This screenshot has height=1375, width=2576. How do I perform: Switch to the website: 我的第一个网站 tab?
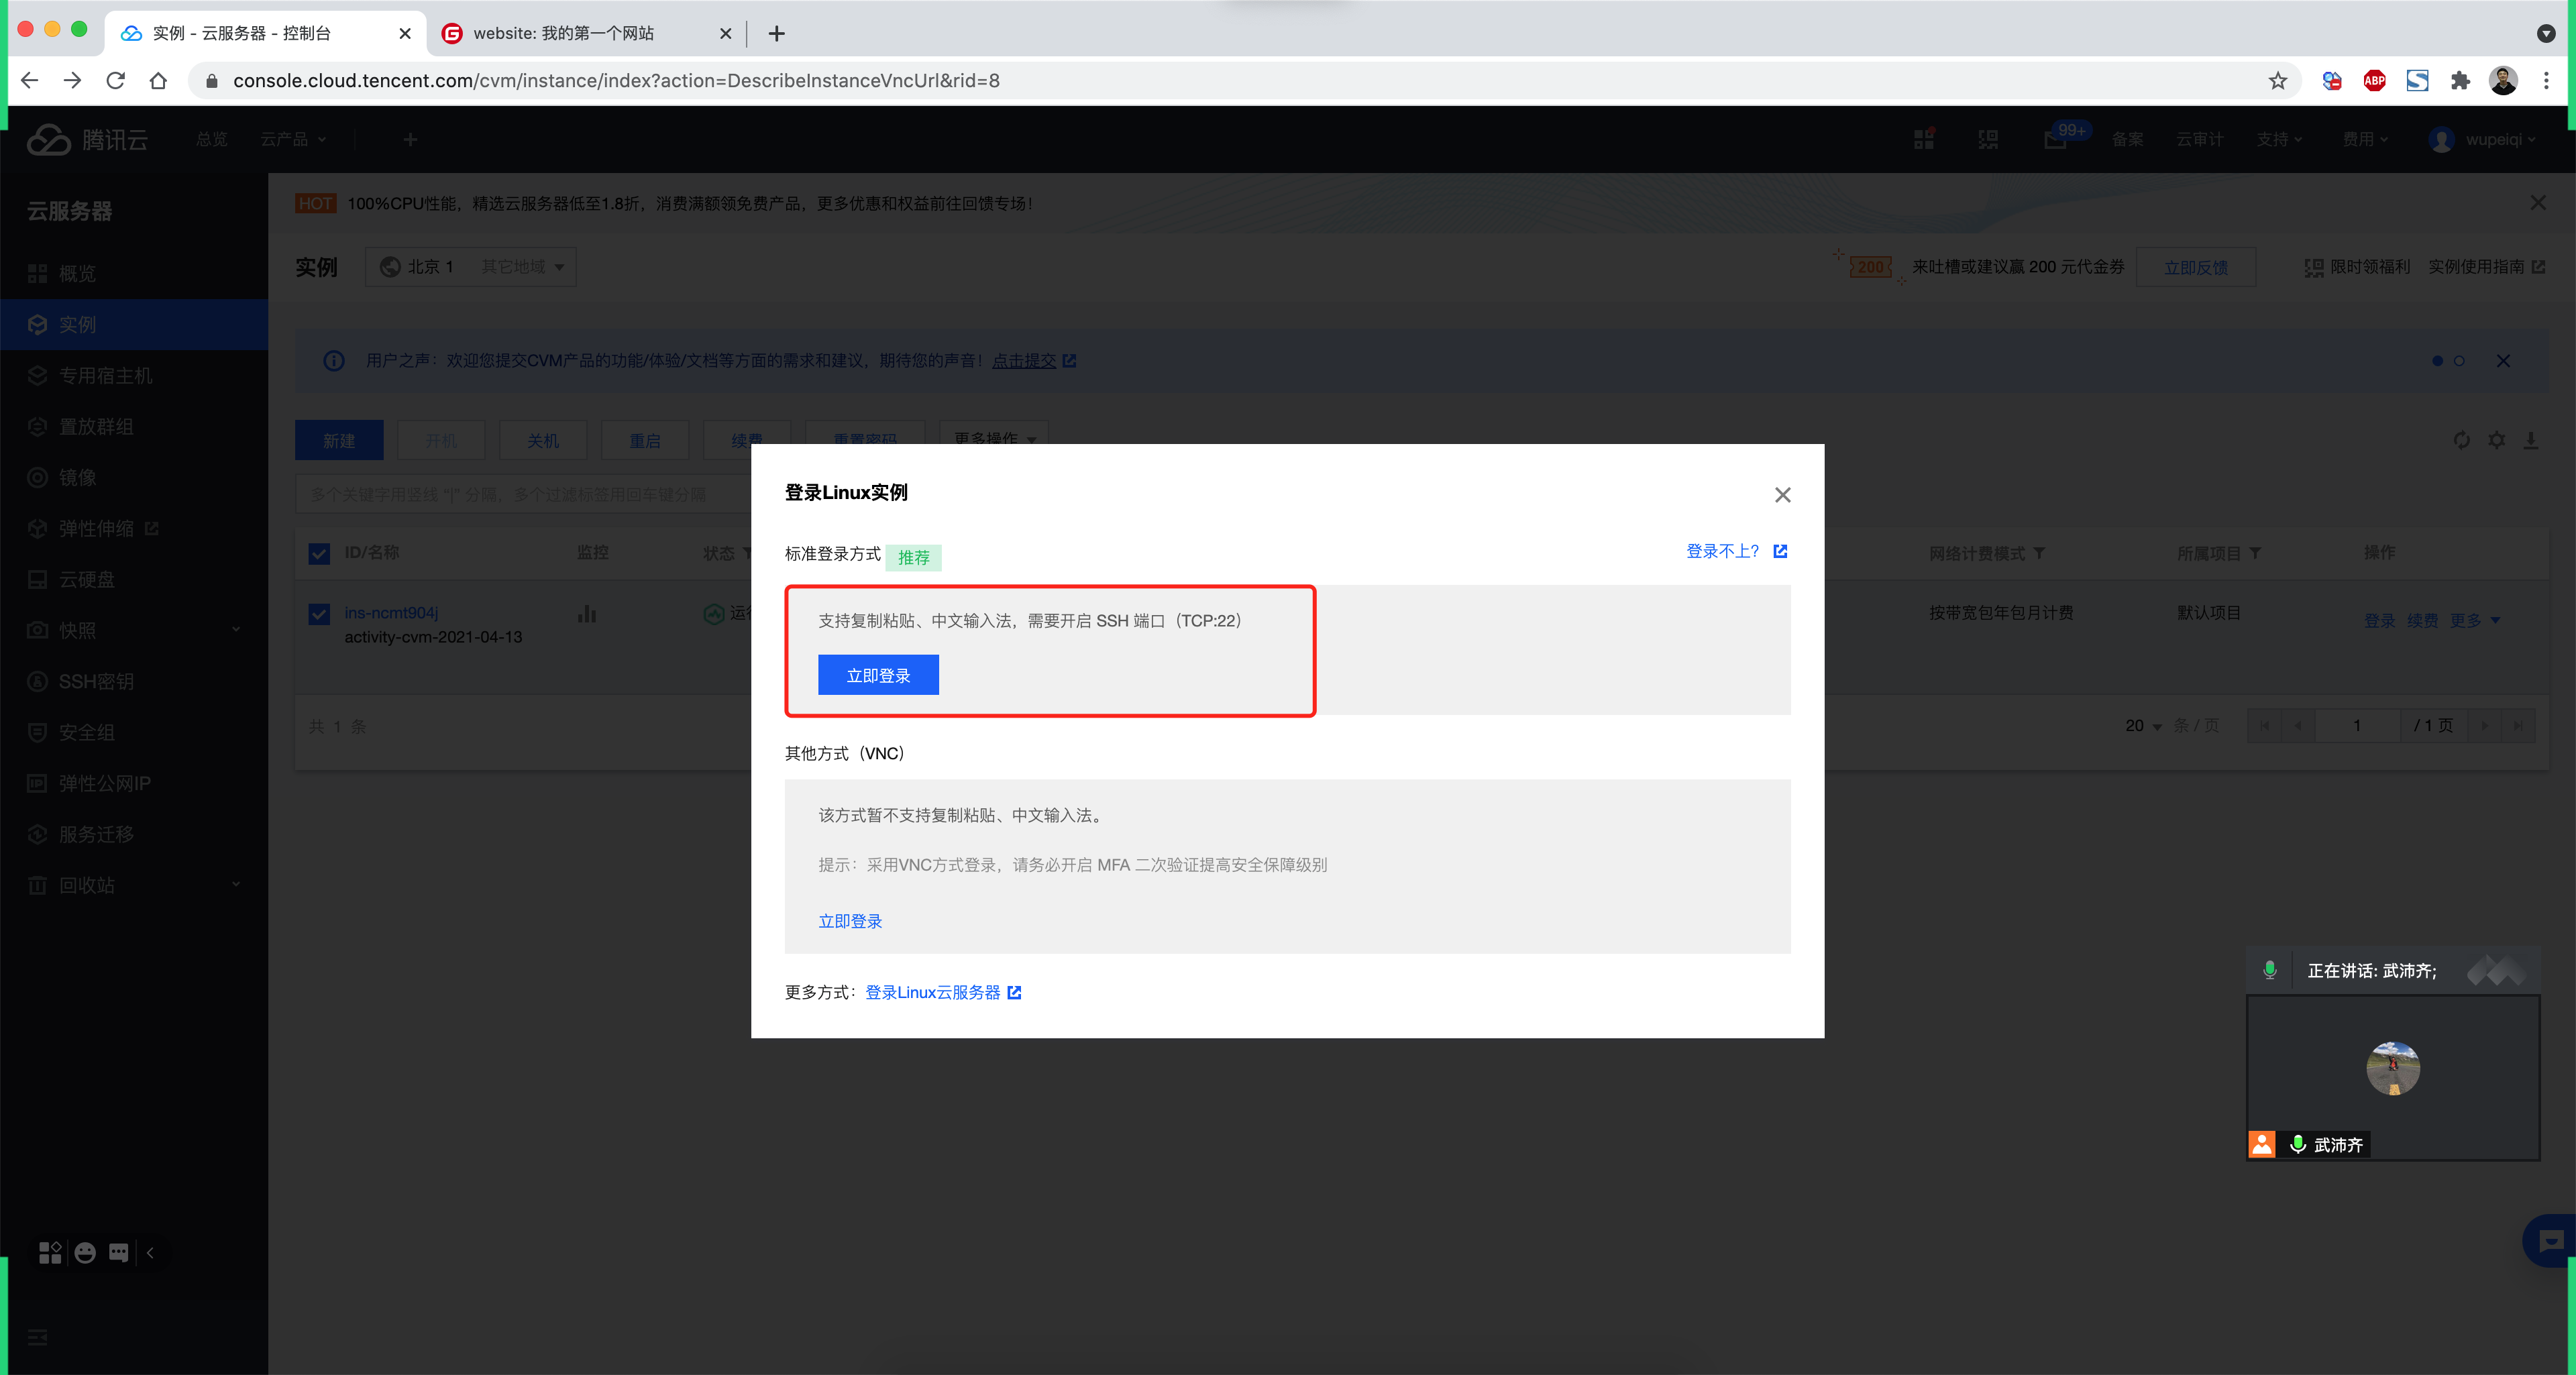point(586,33)
